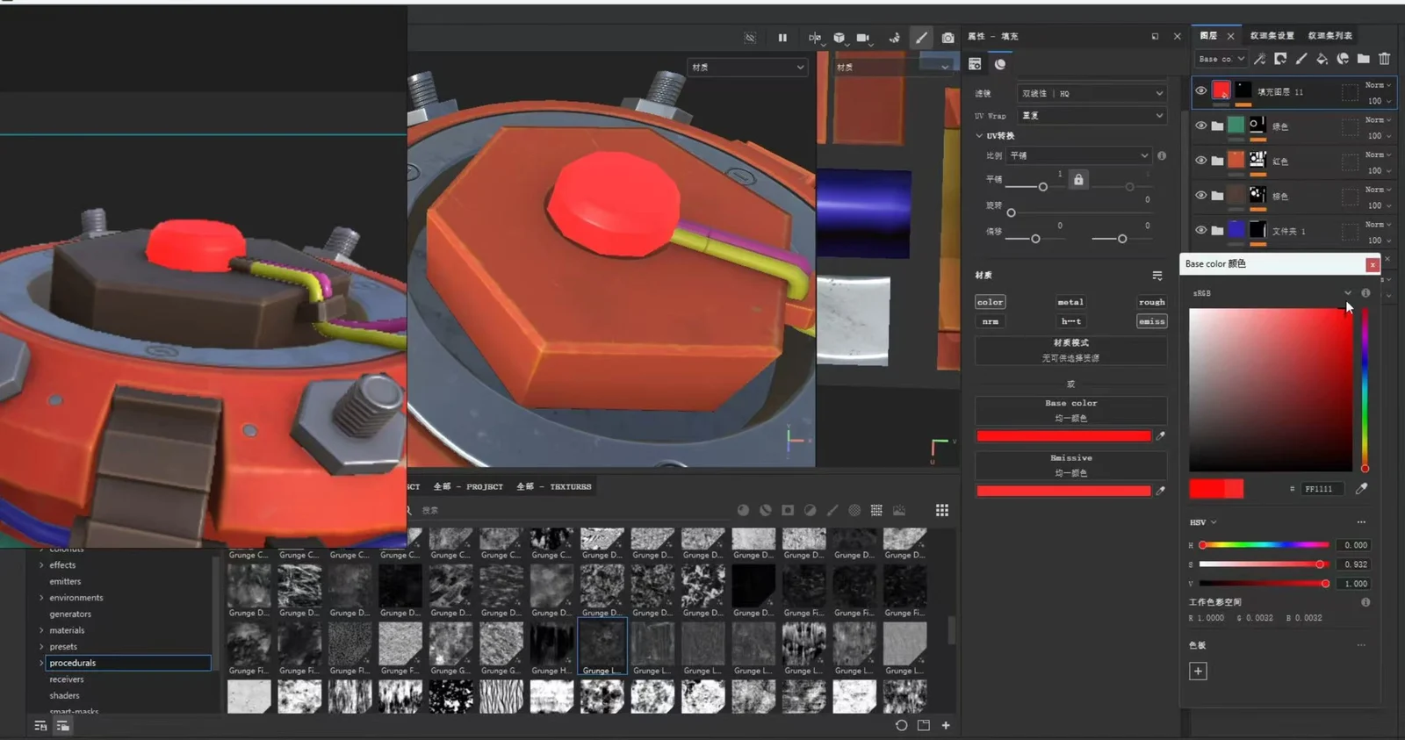This screenshot has height=740, width=1405.
Task: Click the hex color value field
Action: click(x=1322, y=489)
